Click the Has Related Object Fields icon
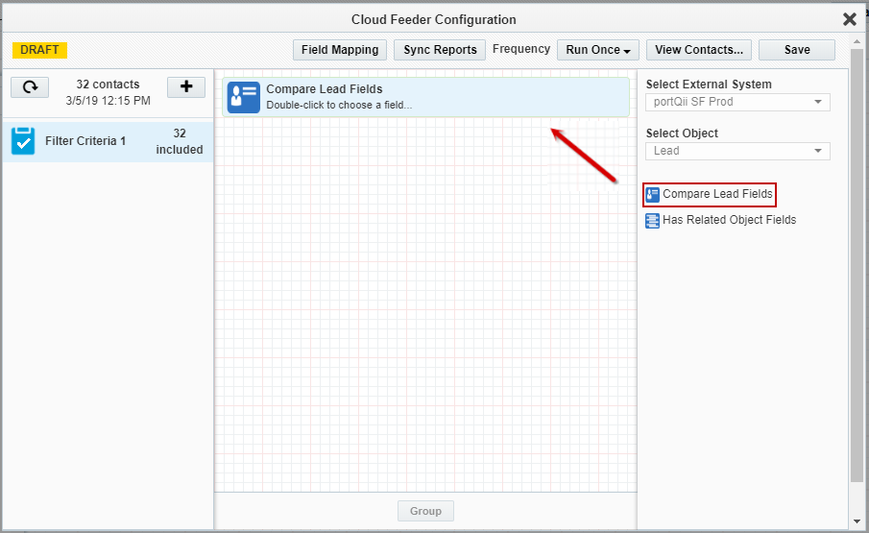Screen dimensions: 869x533 click(x=653, y=220)
